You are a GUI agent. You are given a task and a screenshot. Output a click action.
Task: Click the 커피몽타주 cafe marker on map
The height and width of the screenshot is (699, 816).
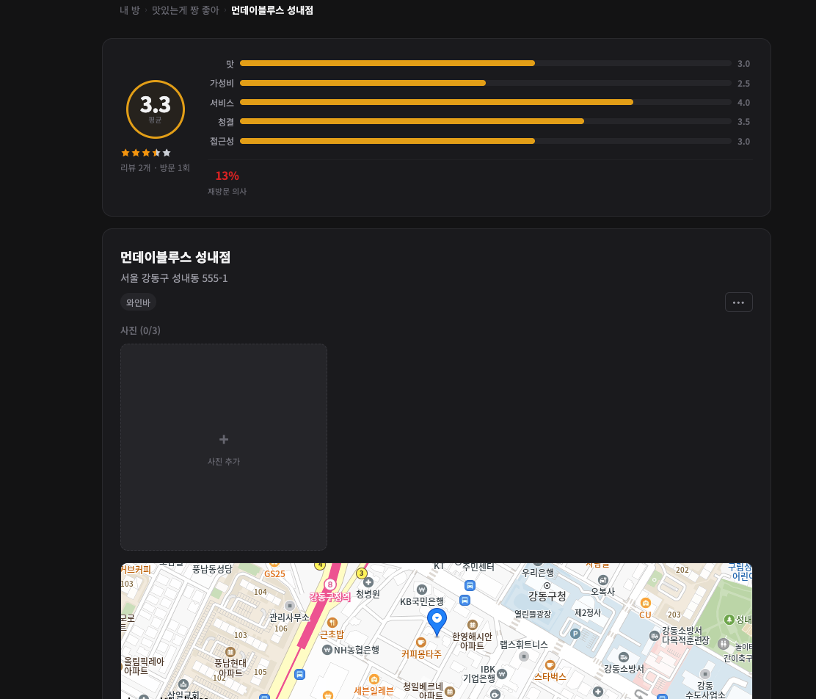coord(420,642)
